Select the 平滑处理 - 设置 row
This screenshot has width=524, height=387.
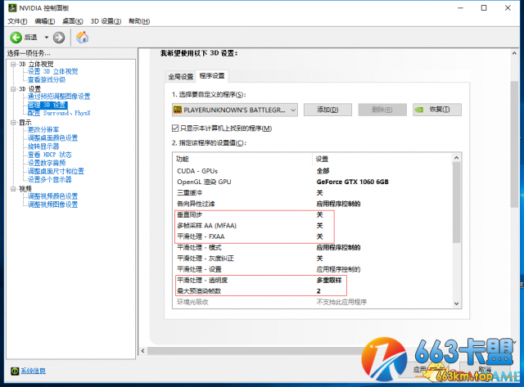[x=313, y=269]
